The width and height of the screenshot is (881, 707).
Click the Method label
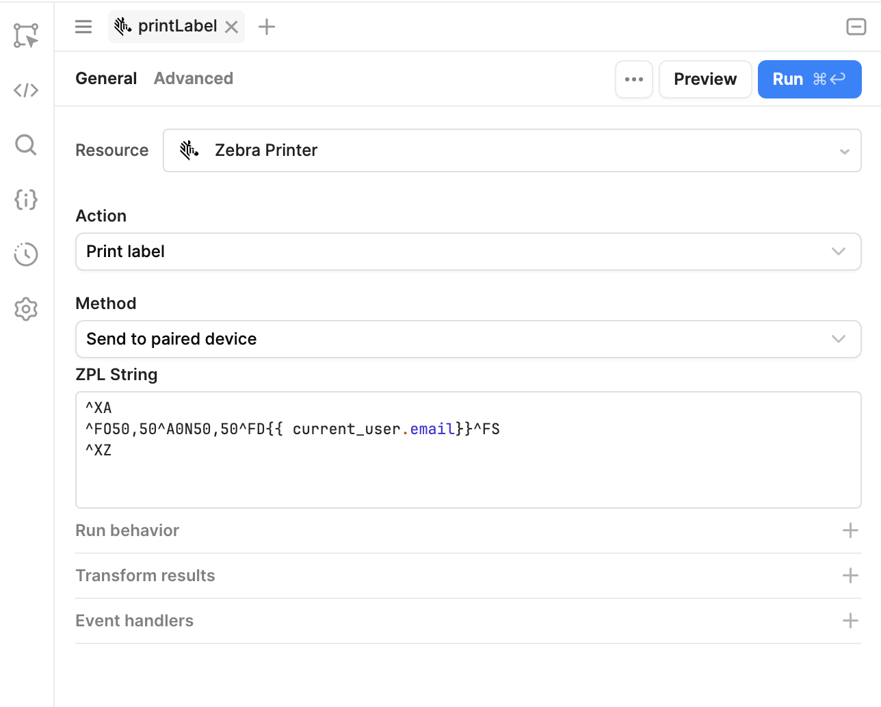tap(106, 304)
